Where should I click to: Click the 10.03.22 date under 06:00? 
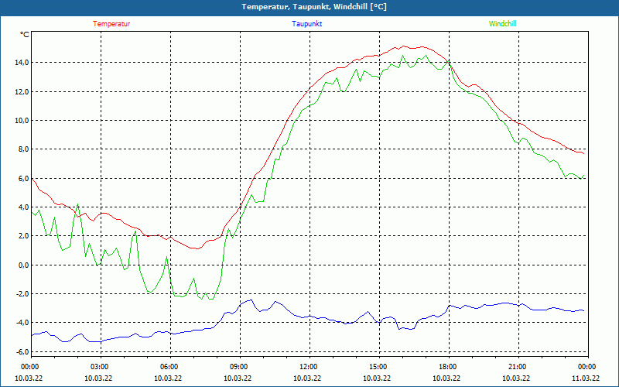[168, 378]
